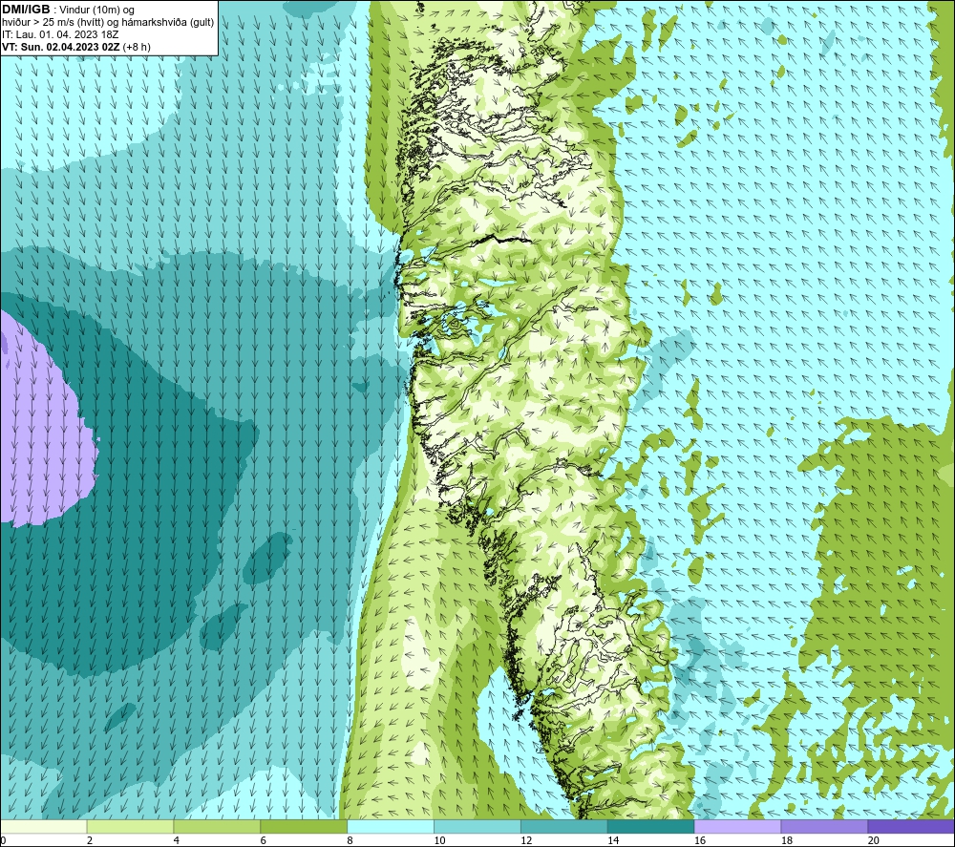
Task: Click the scale label '4'
Action: pos(176,840)
